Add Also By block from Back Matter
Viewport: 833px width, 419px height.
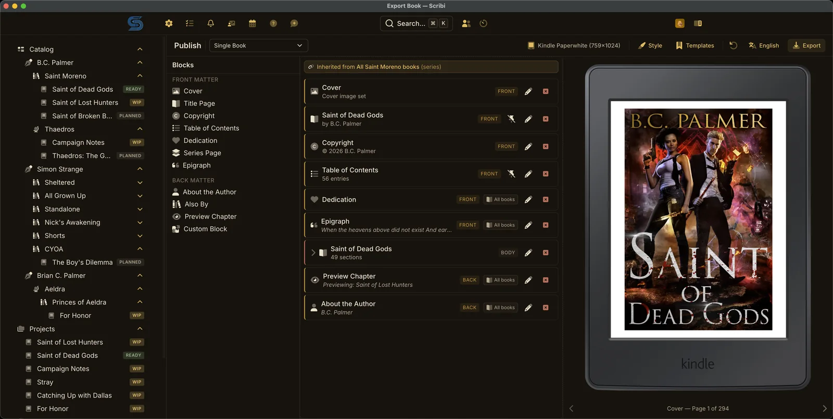pyautogui.click(x=190, y=204)
